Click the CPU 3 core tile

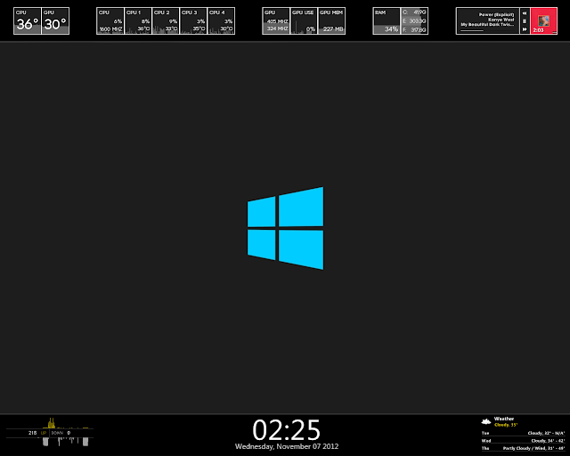click(x=193, y=21)
